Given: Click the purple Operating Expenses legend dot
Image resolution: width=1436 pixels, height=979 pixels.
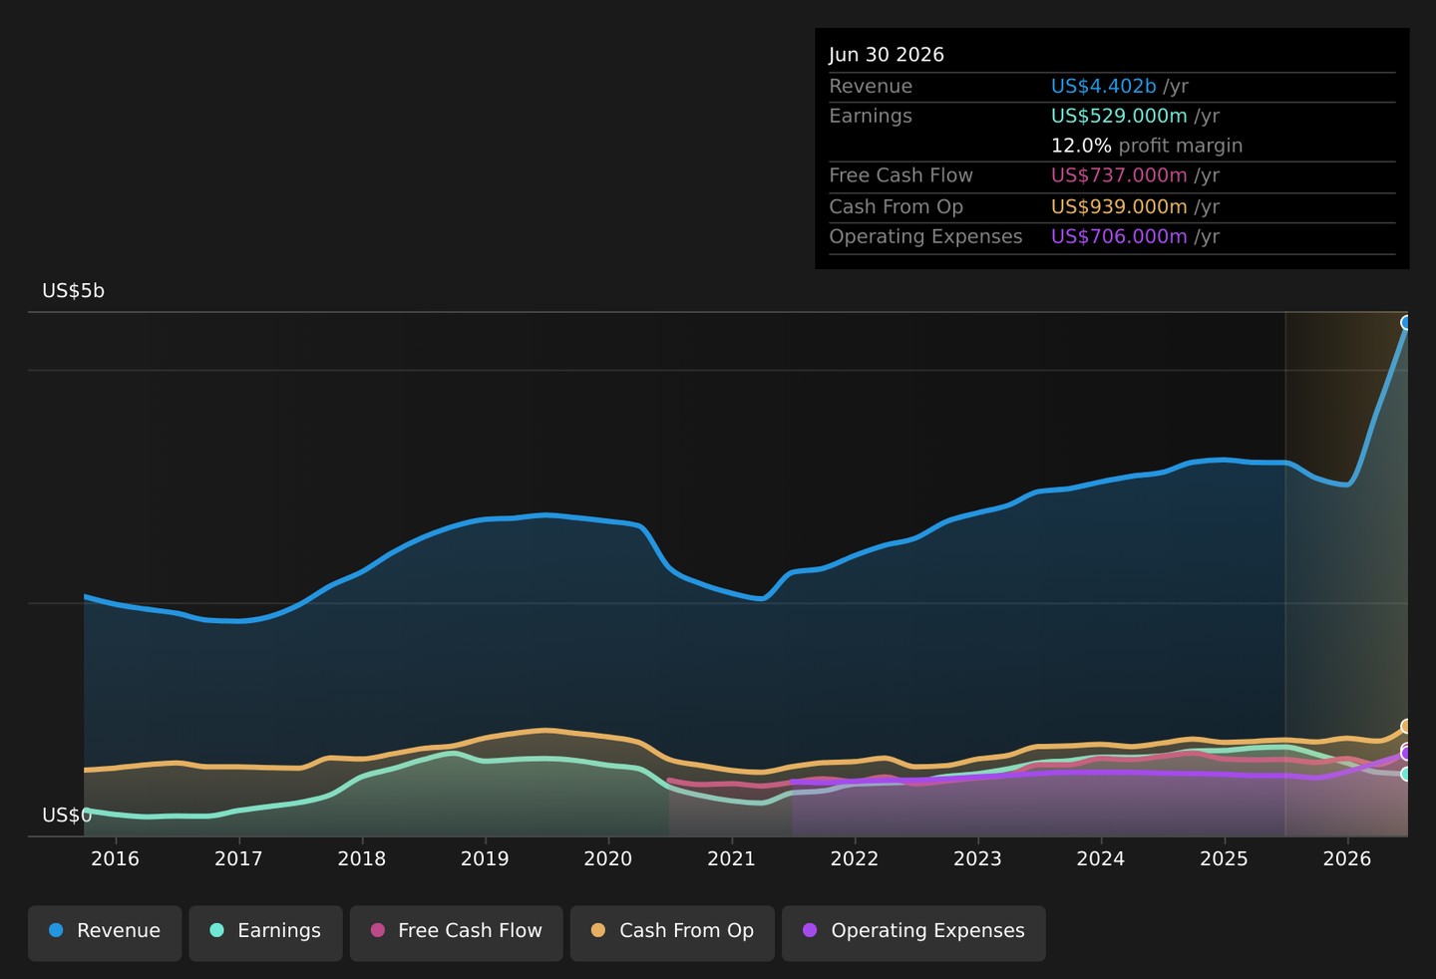Looking at the screenshot, I should [x=810, y=930].
